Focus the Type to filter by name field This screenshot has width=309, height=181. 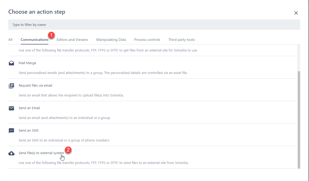(x=154, y=25)
